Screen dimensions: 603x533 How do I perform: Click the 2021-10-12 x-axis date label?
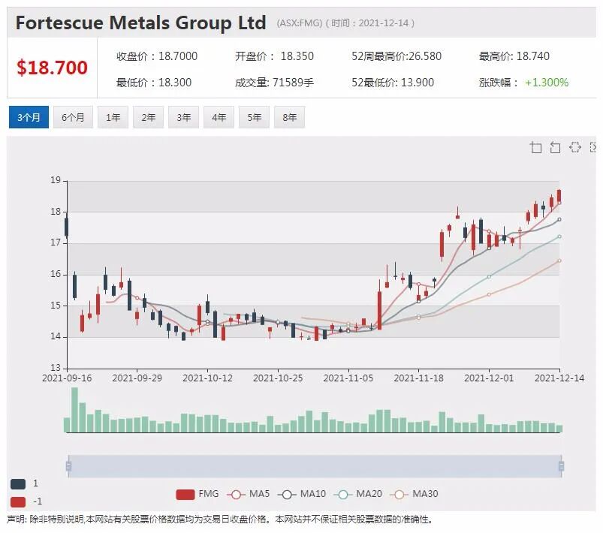pyautogui.click(x=208, y=378)
